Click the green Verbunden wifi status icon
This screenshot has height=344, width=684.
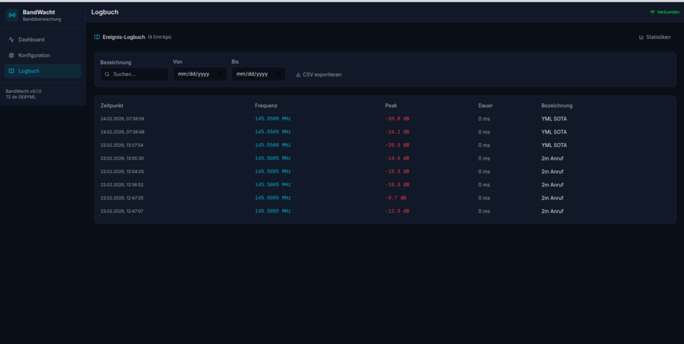coord(653,12)
